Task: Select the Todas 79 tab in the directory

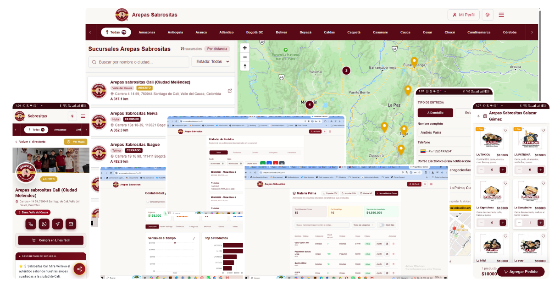Action: (x=116, y=32)
